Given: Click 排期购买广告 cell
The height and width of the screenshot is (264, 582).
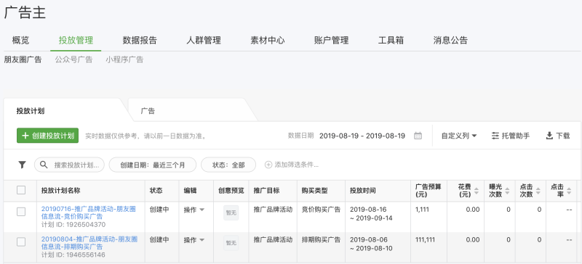Looking at the screenshot, I should pyautogui.click(x=321, y=240).
